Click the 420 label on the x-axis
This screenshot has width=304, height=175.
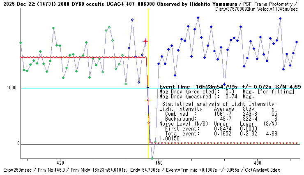[x=60, y=163]
